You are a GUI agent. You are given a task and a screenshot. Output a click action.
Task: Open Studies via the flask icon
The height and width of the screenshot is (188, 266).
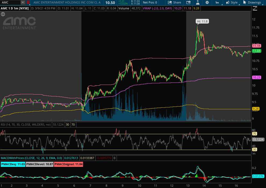[x=198, y=2]
